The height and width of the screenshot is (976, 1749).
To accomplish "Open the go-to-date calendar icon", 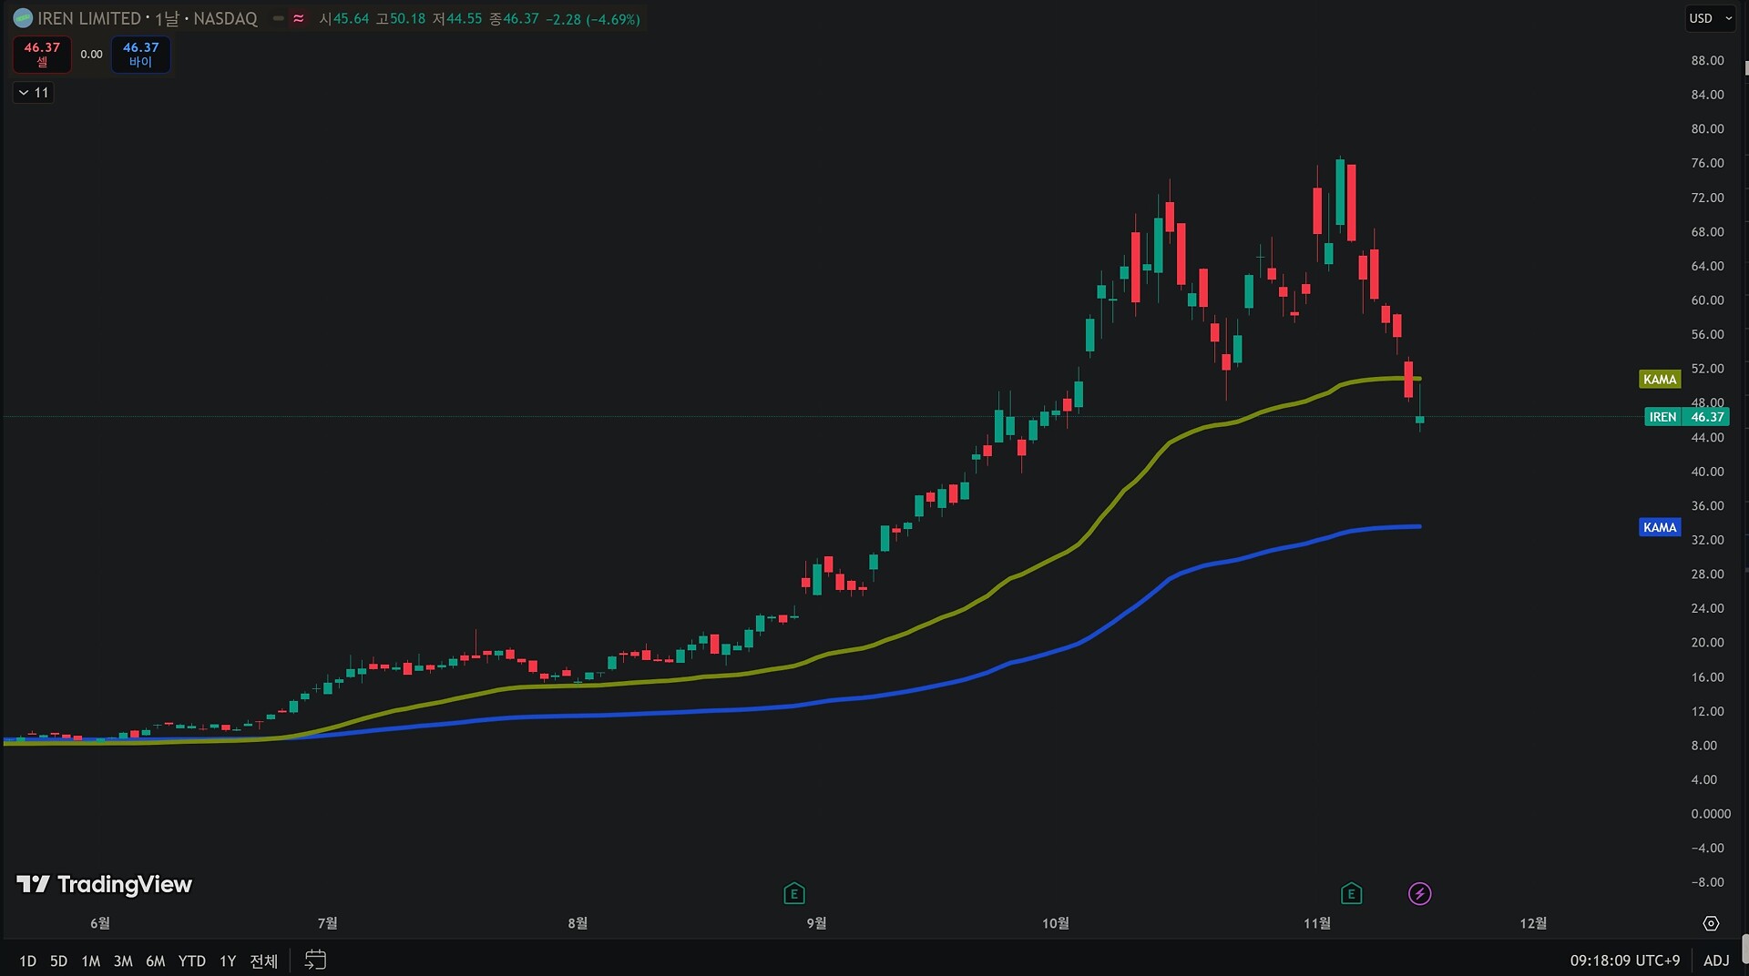I will [315, 960].
